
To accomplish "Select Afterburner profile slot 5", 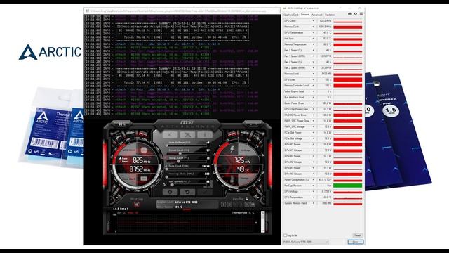I will coord(247,205).
